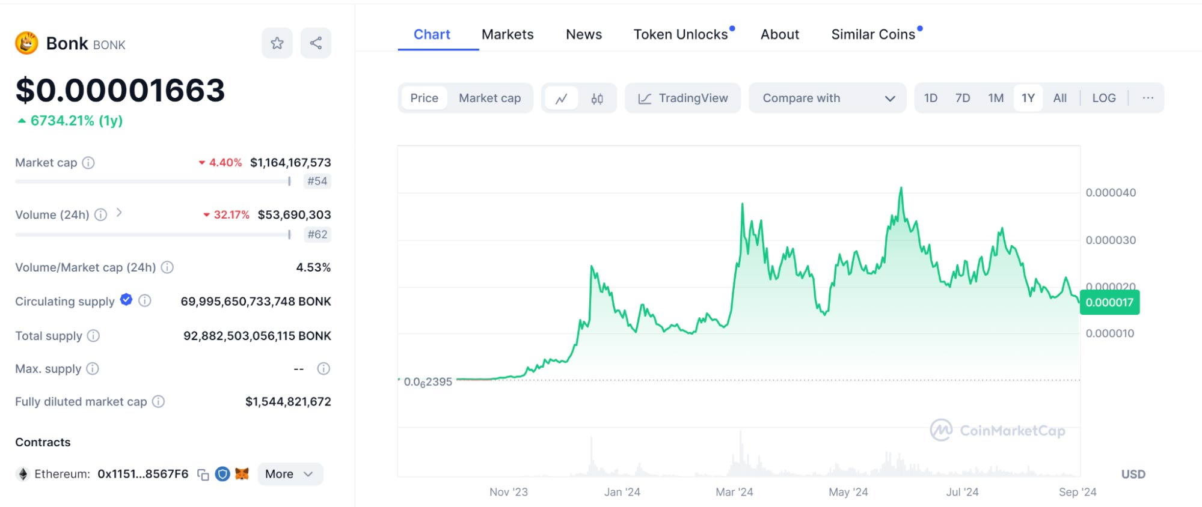Click the starting price label 0.0₆2395
Screen dimensions: 1202x507
click(428, 382)
